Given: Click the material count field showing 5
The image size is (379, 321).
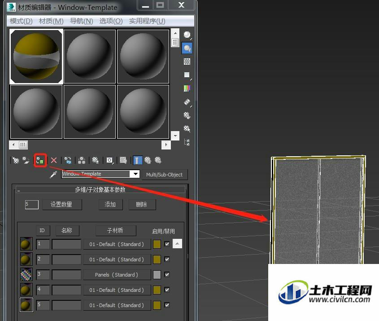Looking at the screenshot, I should tap(31, 204).
